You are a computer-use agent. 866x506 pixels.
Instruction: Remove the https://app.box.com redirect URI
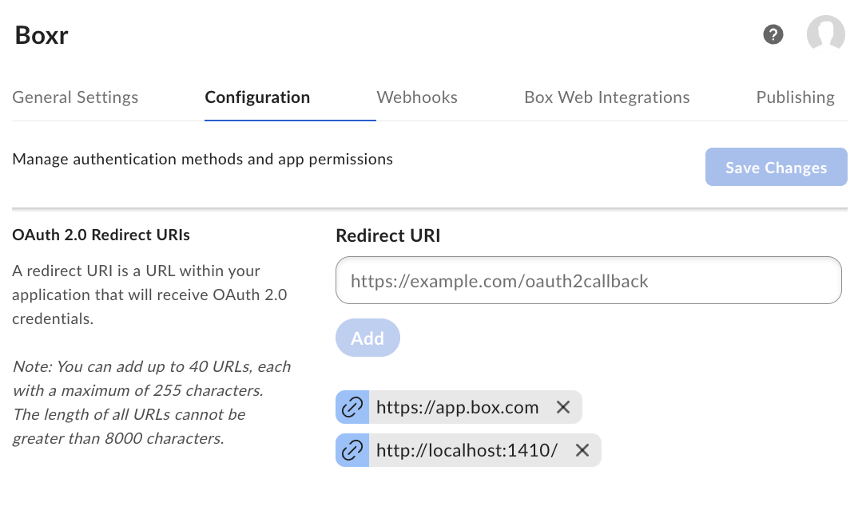[x=562, y=407]
